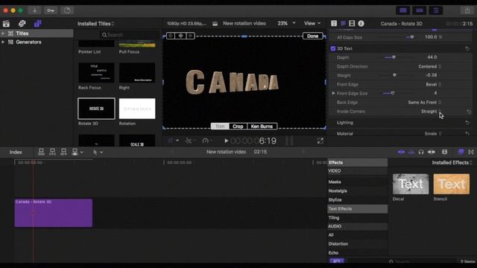The image size is (477, 268).
Task: Select the Trim crop mode
Action: [220, 126]
